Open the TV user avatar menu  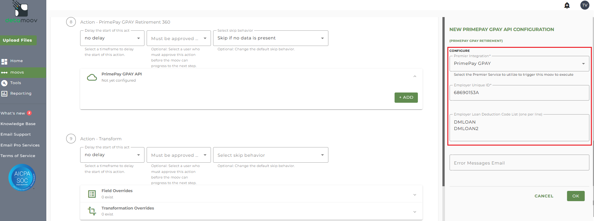click(x=585, y=5)
